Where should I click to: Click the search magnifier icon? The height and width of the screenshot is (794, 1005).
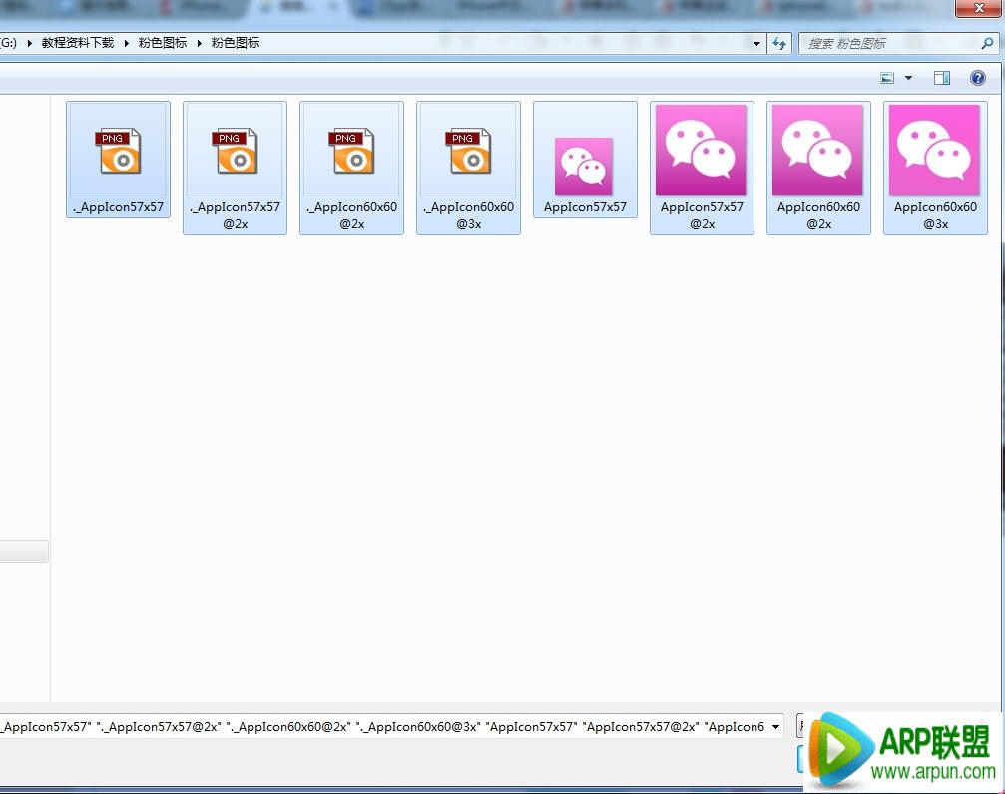pos(987,44)
